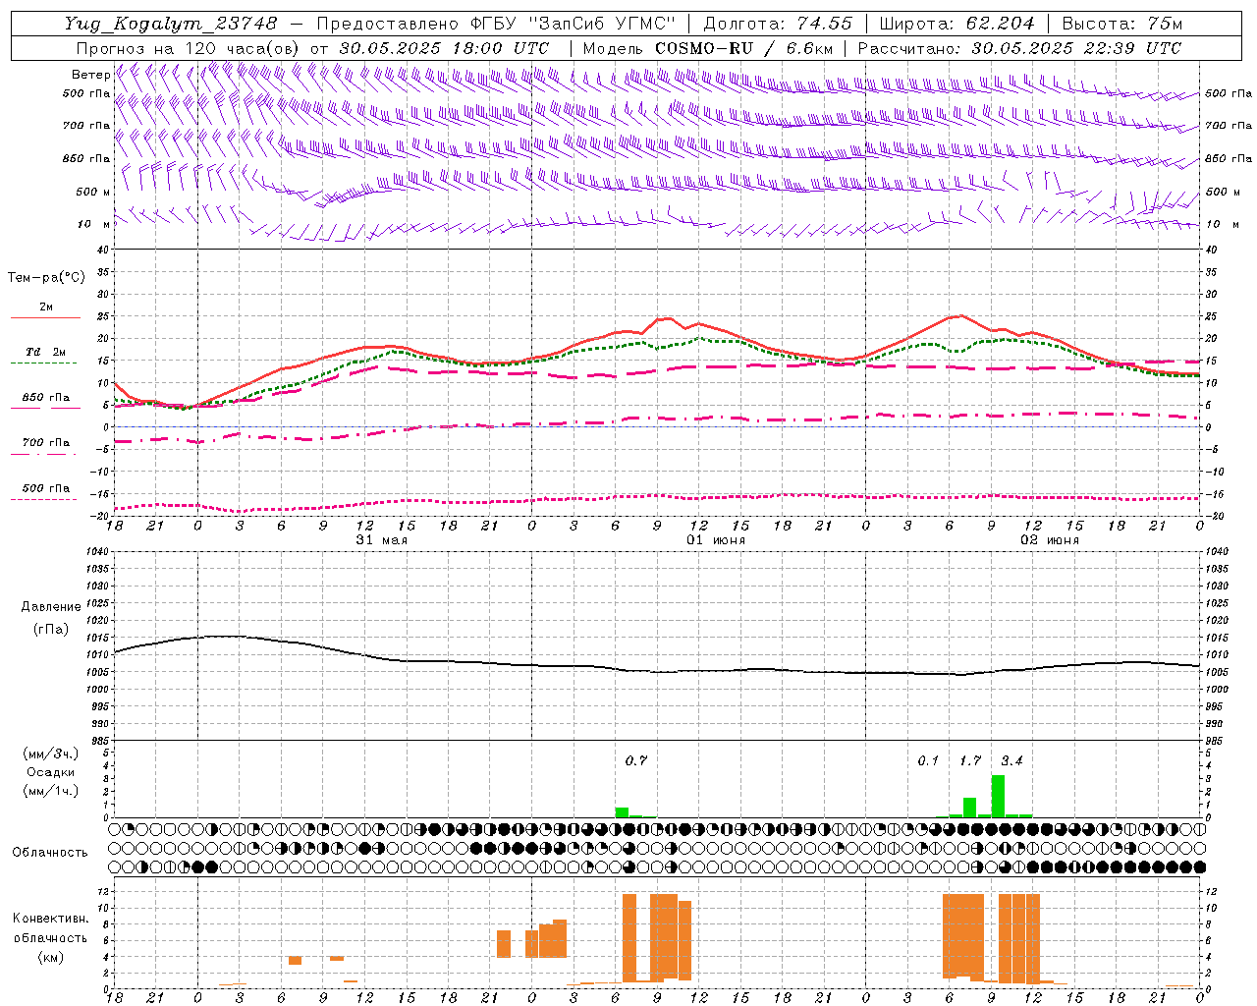Click the "Прогноз на 120 часа(ов)" text

[x=190, y=48]
